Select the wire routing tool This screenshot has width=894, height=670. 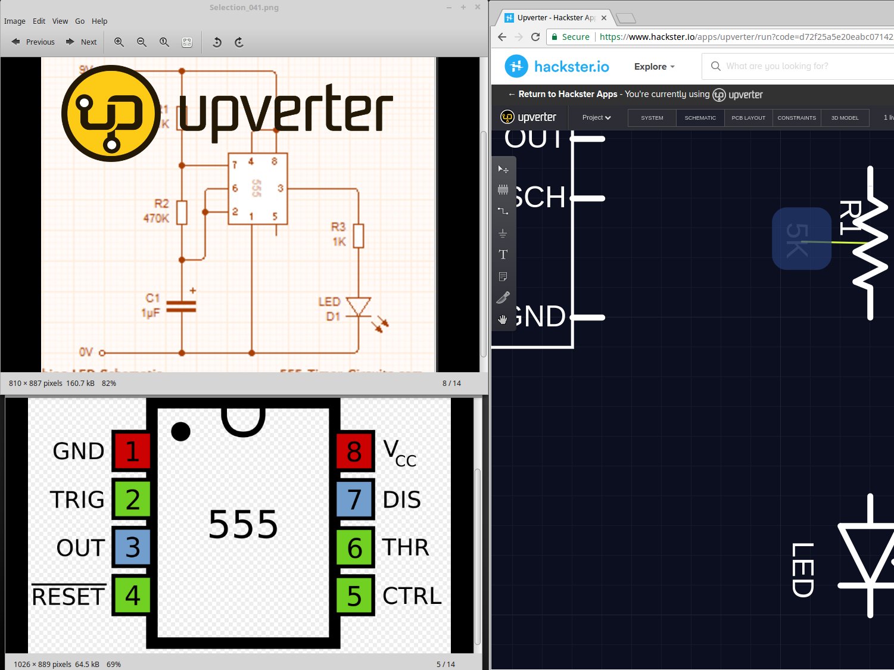[503, 210]
